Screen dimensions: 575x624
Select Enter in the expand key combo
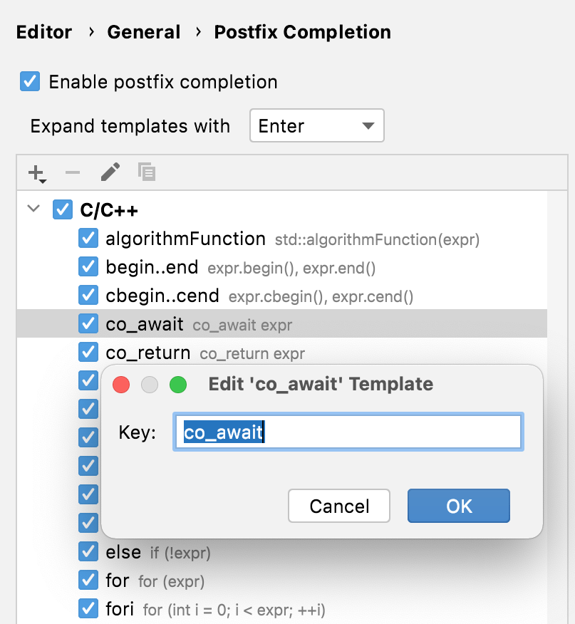coord(317,125)
